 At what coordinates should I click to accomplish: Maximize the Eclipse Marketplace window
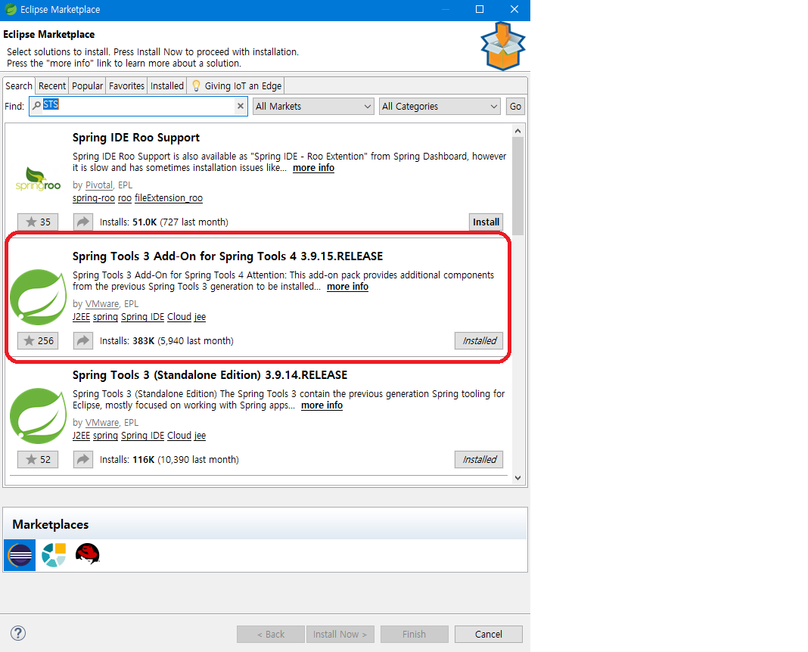pos(479,9)
